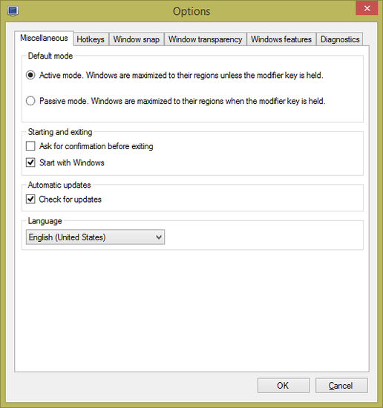This screenshot has height=408, width=383.
Task: Select the Miscellaneous tab
Action: point(44,39)
